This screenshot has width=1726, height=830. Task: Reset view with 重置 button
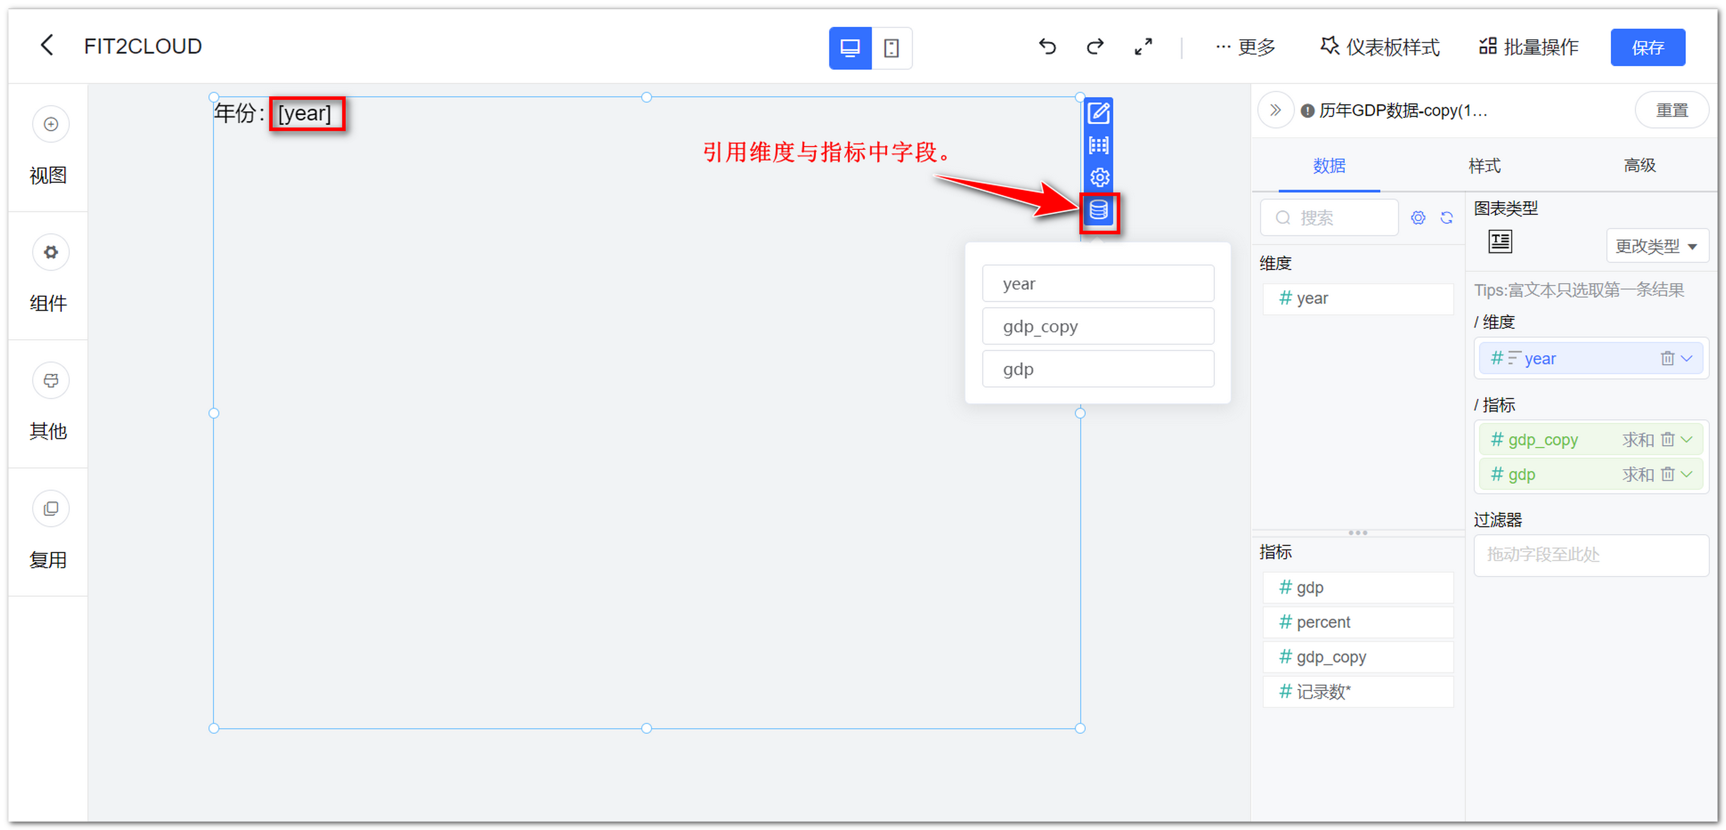[x=1671, y=110]
